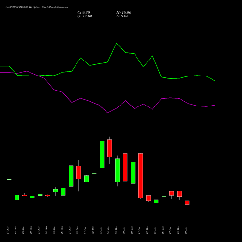Screen dimensions: 242x242
Task: Click the ADANIENT PE Option Chart title
Action: (x=37, y=7)
